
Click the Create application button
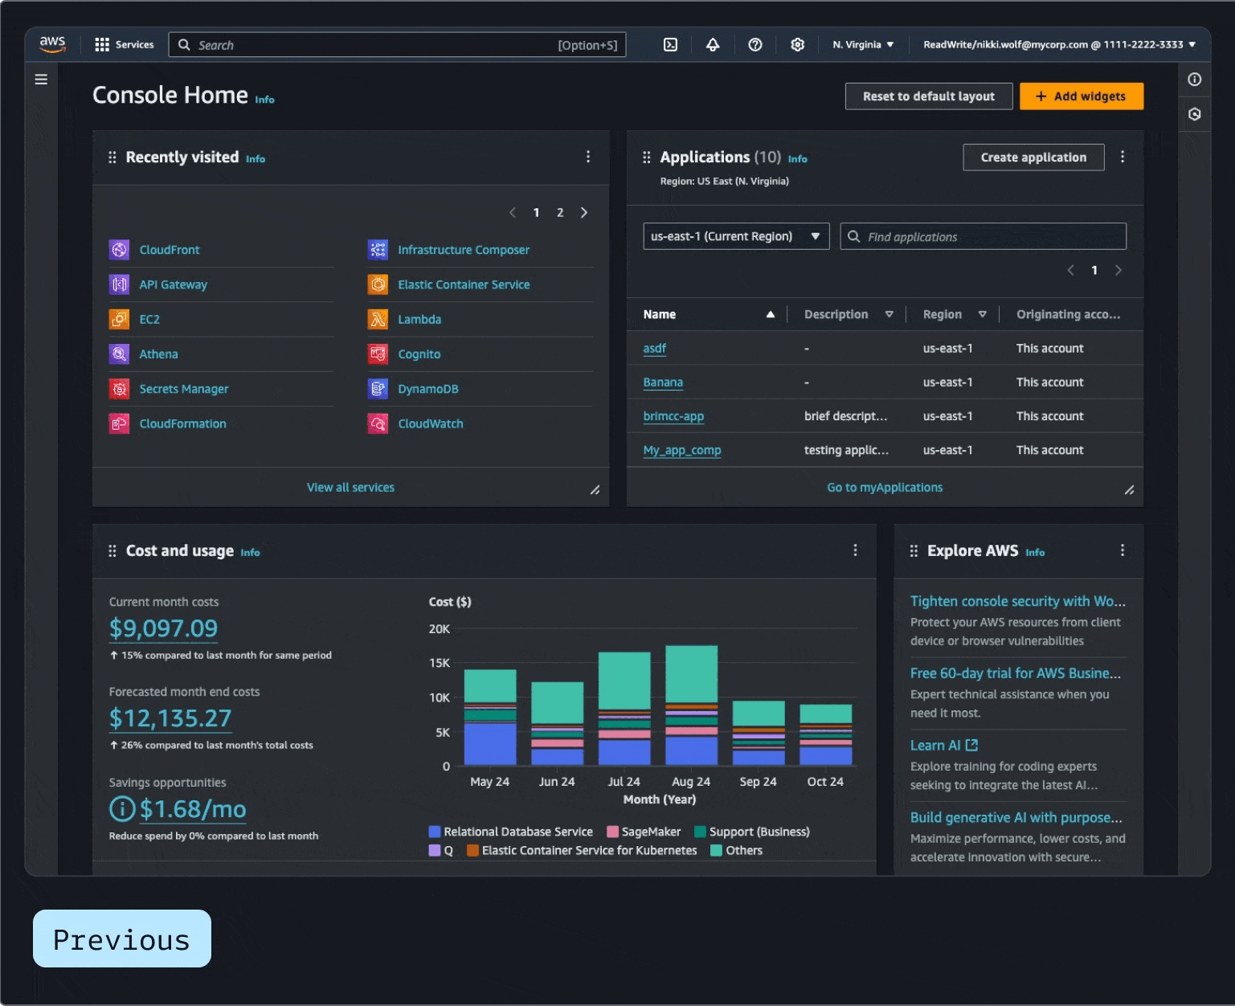coord(1033,157)
